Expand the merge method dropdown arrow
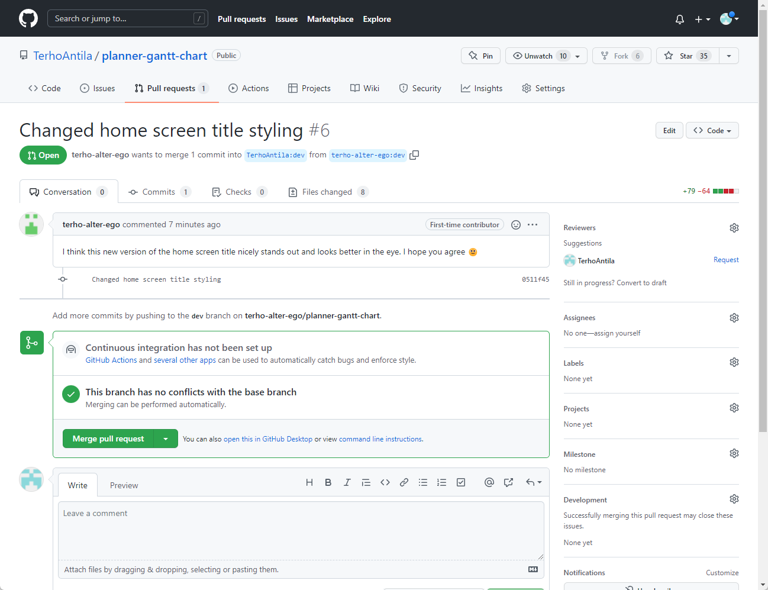This screenshot has width=768, height=590. 166,439
